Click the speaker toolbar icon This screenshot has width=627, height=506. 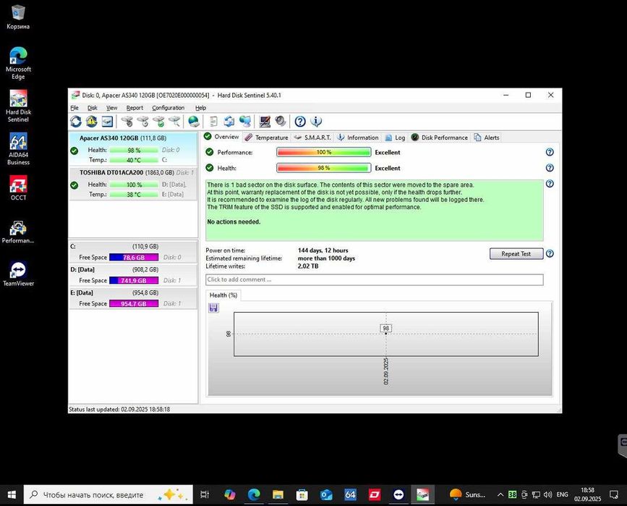(281, 122)
